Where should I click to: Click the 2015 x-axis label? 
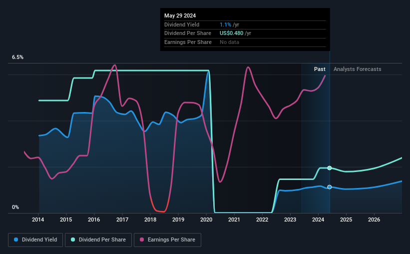[x=66, y=219]
